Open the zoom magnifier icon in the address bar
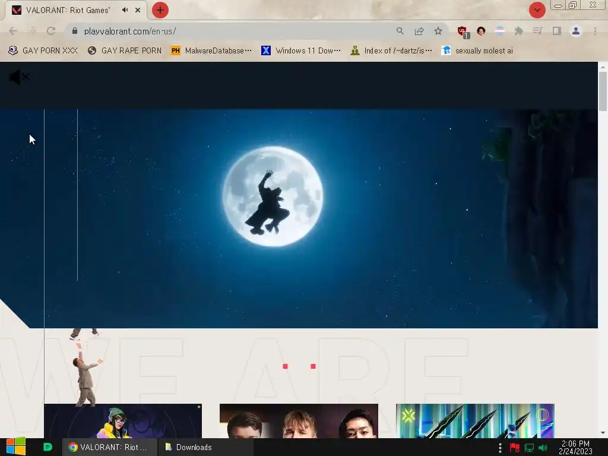Screen dimensions: 608x456 [x=400, y=31]
